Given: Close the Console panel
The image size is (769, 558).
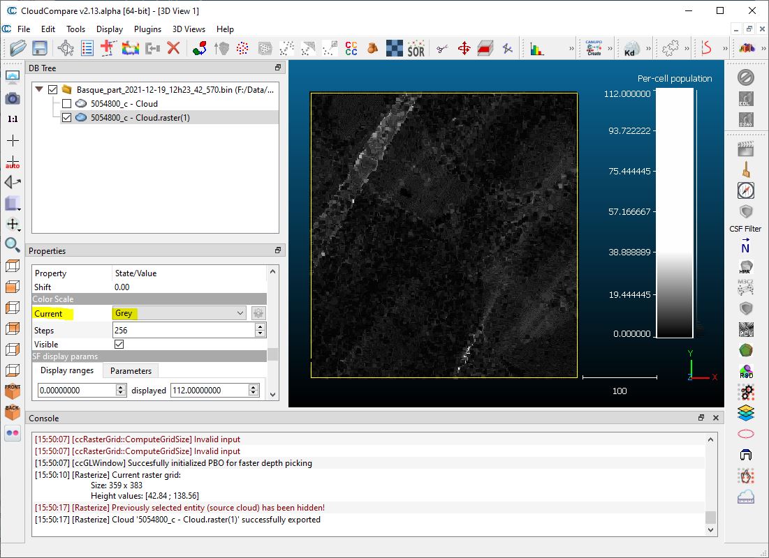Looking at the screenshot, I should pos(715,418).
